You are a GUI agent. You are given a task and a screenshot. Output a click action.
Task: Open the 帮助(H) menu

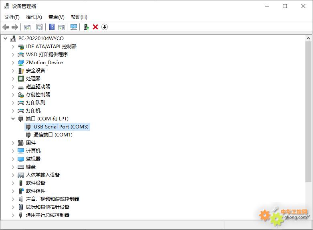click(x=79, y=17)
